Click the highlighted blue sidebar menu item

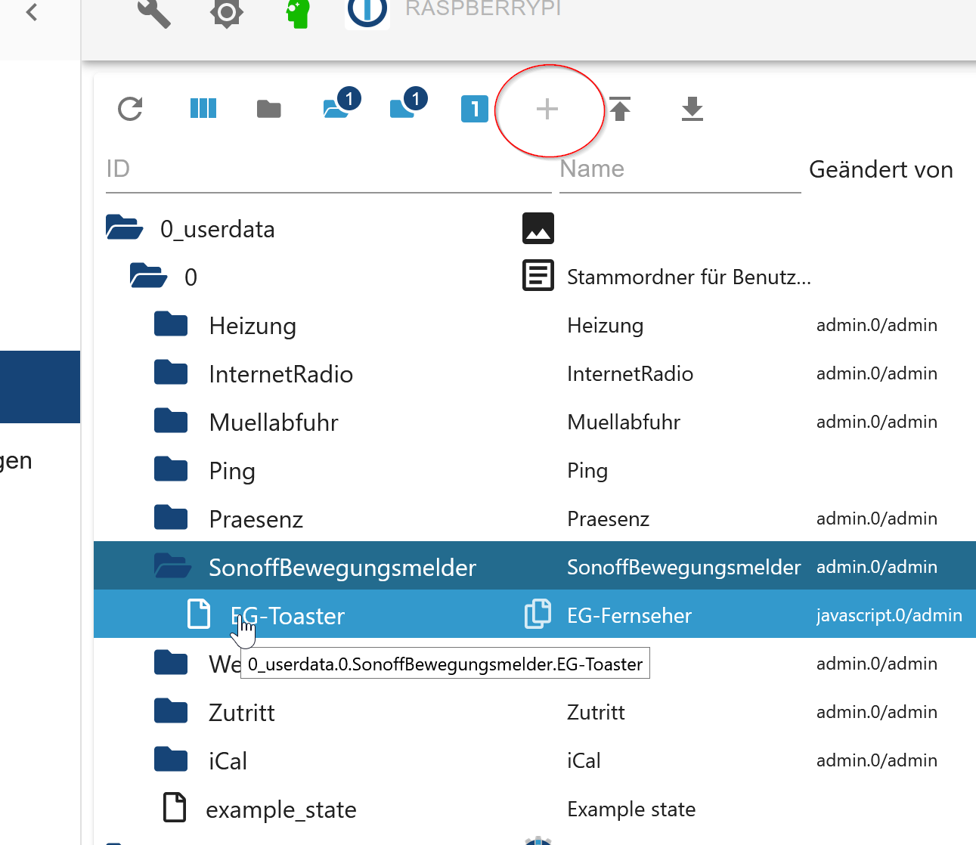tap(40, 387)
